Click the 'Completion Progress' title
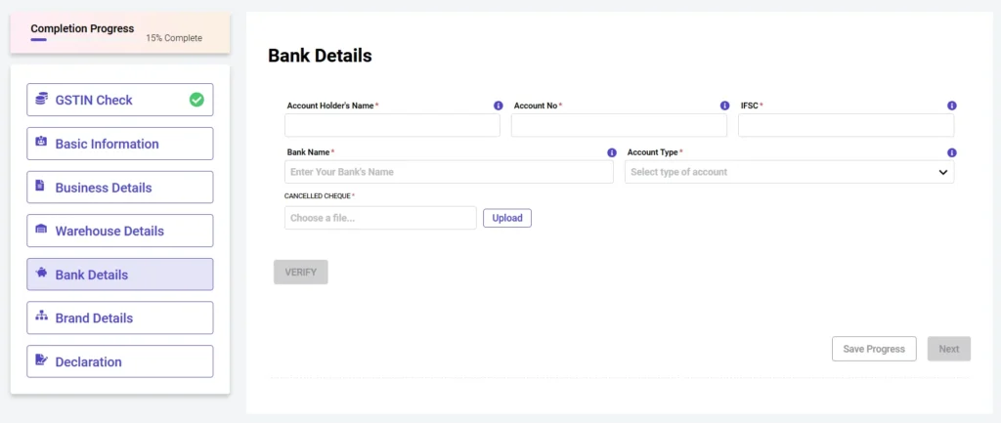This screenshot has width=1001, height=423. tap(82, 28)
